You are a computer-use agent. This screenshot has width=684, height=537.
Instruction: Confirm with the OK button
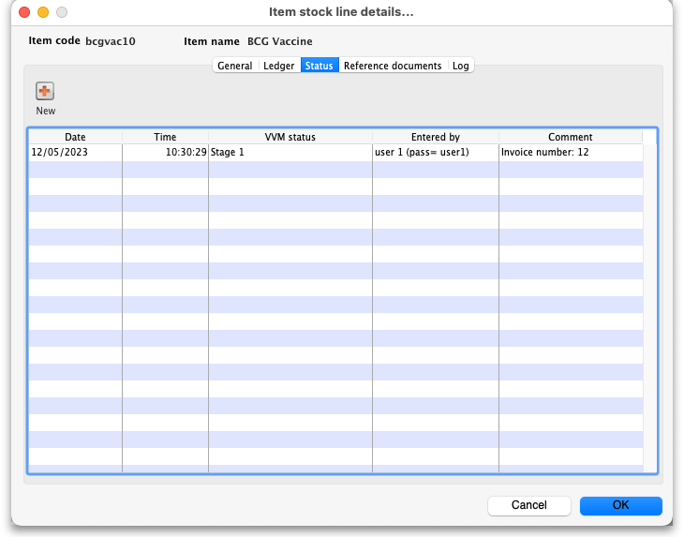pos(620,505)
